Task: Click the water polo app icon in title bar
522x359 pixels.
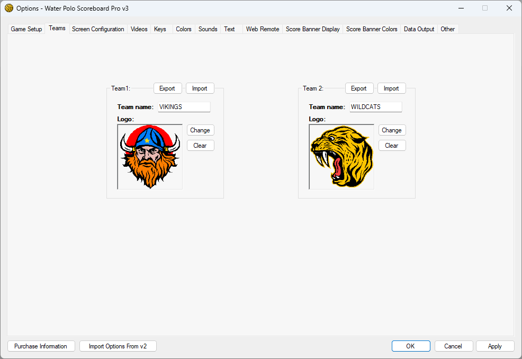Action: pyautogui.click(x=9, y=8)
